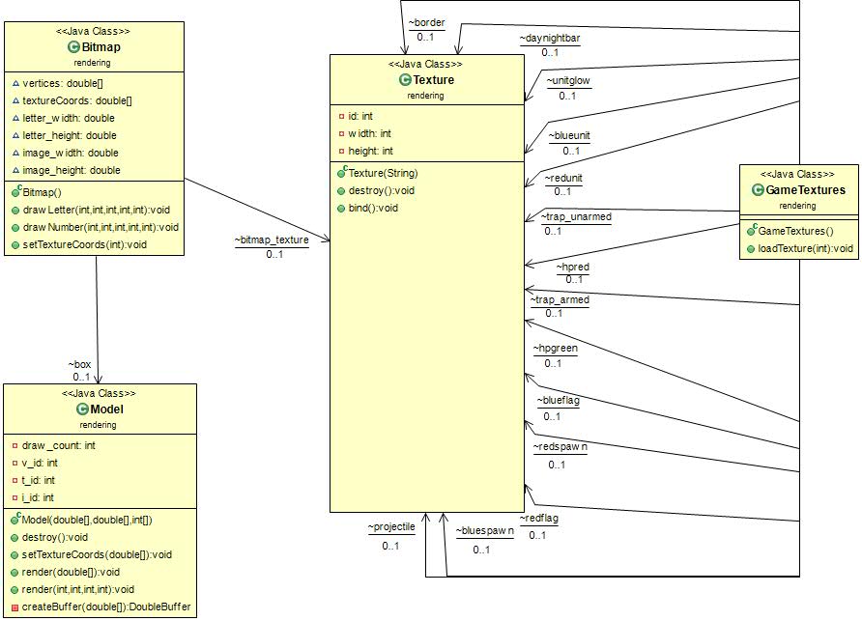Select the createBuffer private method icon
This screenshot has height=621, width=862.
[15, 607]
